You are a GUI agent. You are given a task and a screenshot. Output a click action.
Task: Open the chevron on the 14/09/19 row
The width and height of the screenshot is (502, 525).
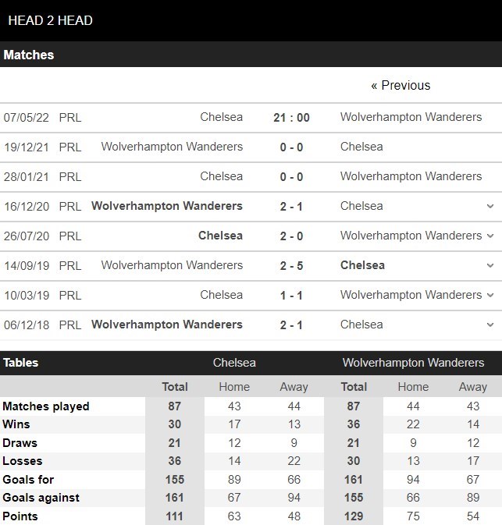click(x=490, y=266)
